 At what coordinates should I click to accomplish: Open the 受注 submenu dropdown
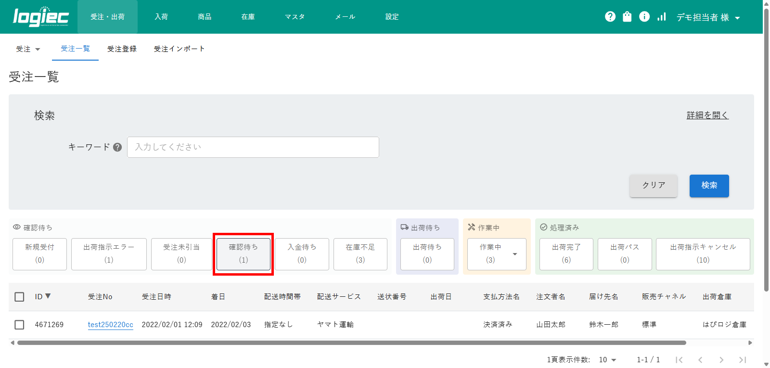pos(28,49)
